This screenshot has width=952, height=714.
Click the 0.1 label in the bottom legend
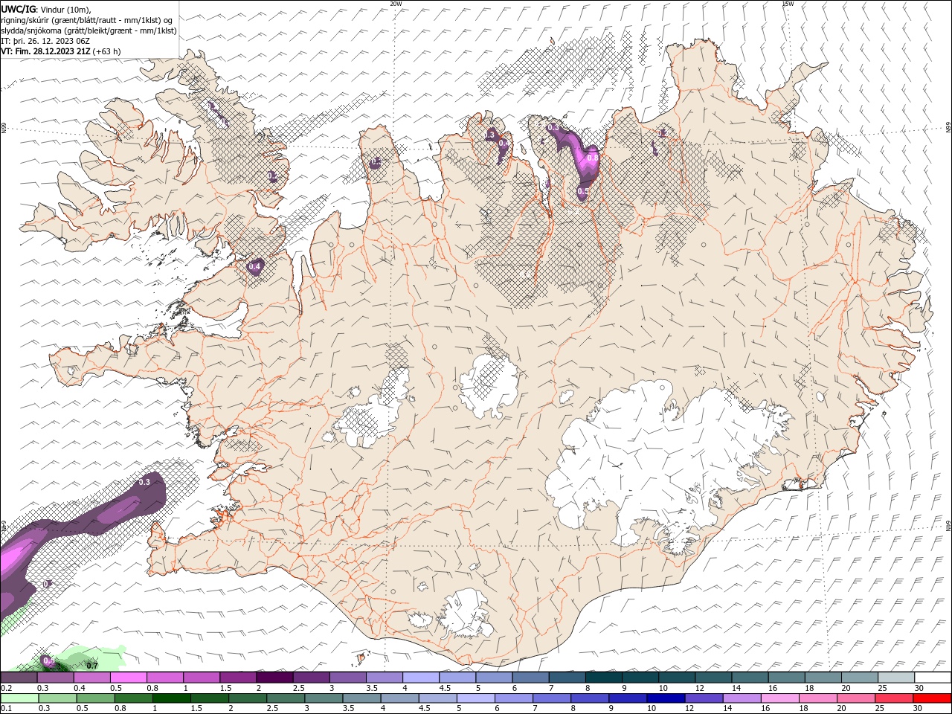click(6, 709)
